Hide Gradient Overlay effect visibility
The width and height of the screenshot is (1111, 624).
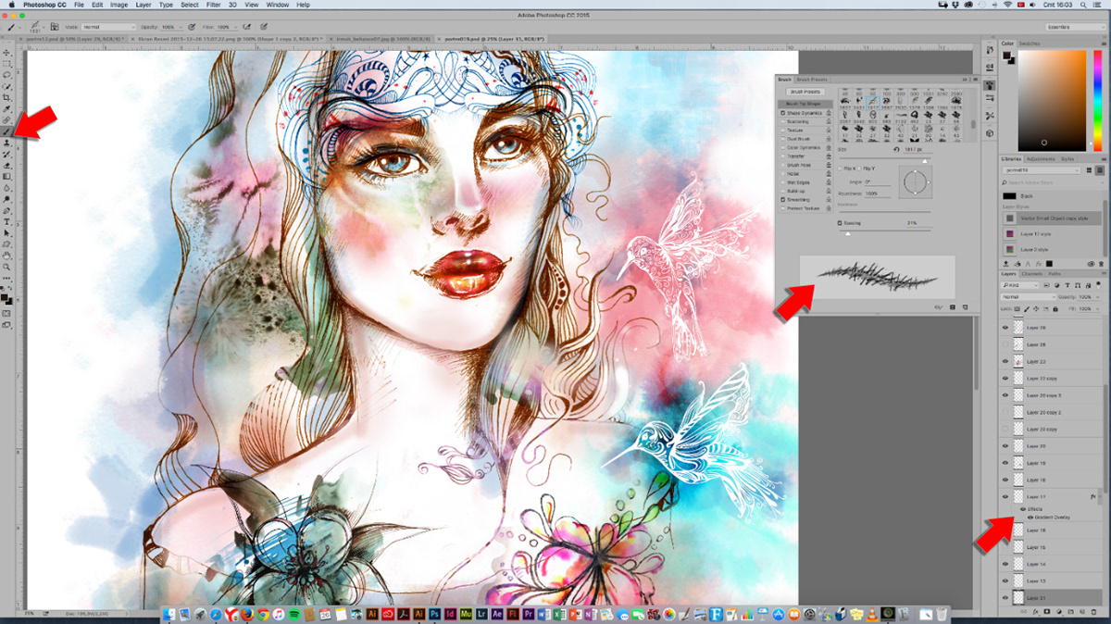[1030, 517]
